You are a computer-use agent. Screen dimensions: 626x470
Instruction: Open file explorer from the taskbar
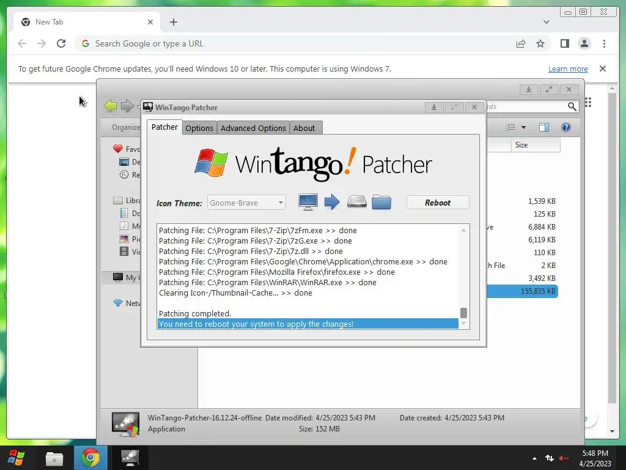pyautogui.click(x=54, y=458)
